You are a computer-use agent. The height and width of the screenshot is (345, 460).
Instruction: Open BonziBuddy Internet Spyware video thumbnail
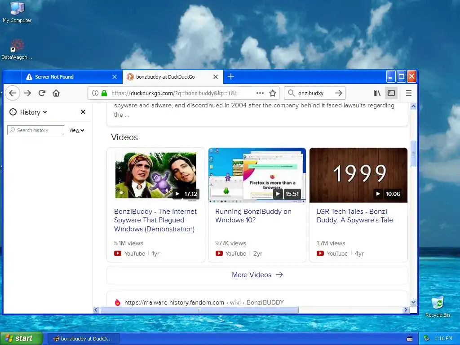pyautogui.click(x=156, y=175)
